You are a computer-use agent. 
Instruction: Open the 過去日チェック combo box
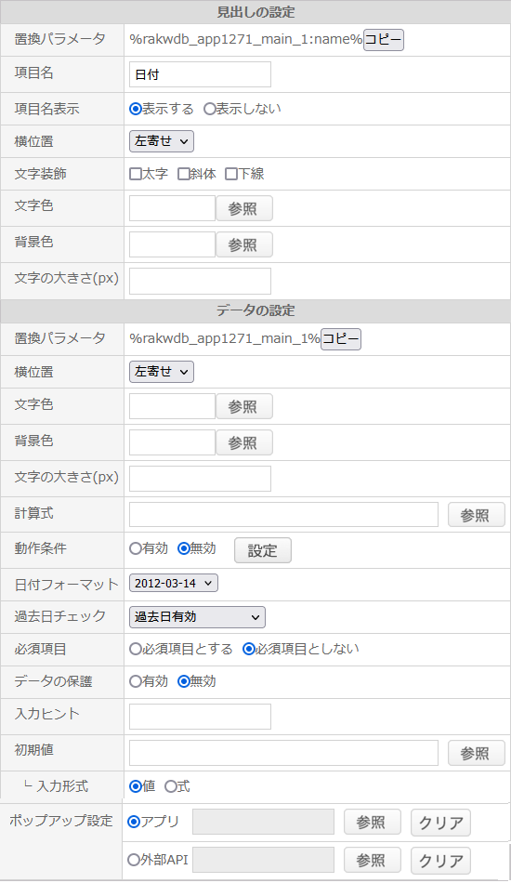[197, 617]
